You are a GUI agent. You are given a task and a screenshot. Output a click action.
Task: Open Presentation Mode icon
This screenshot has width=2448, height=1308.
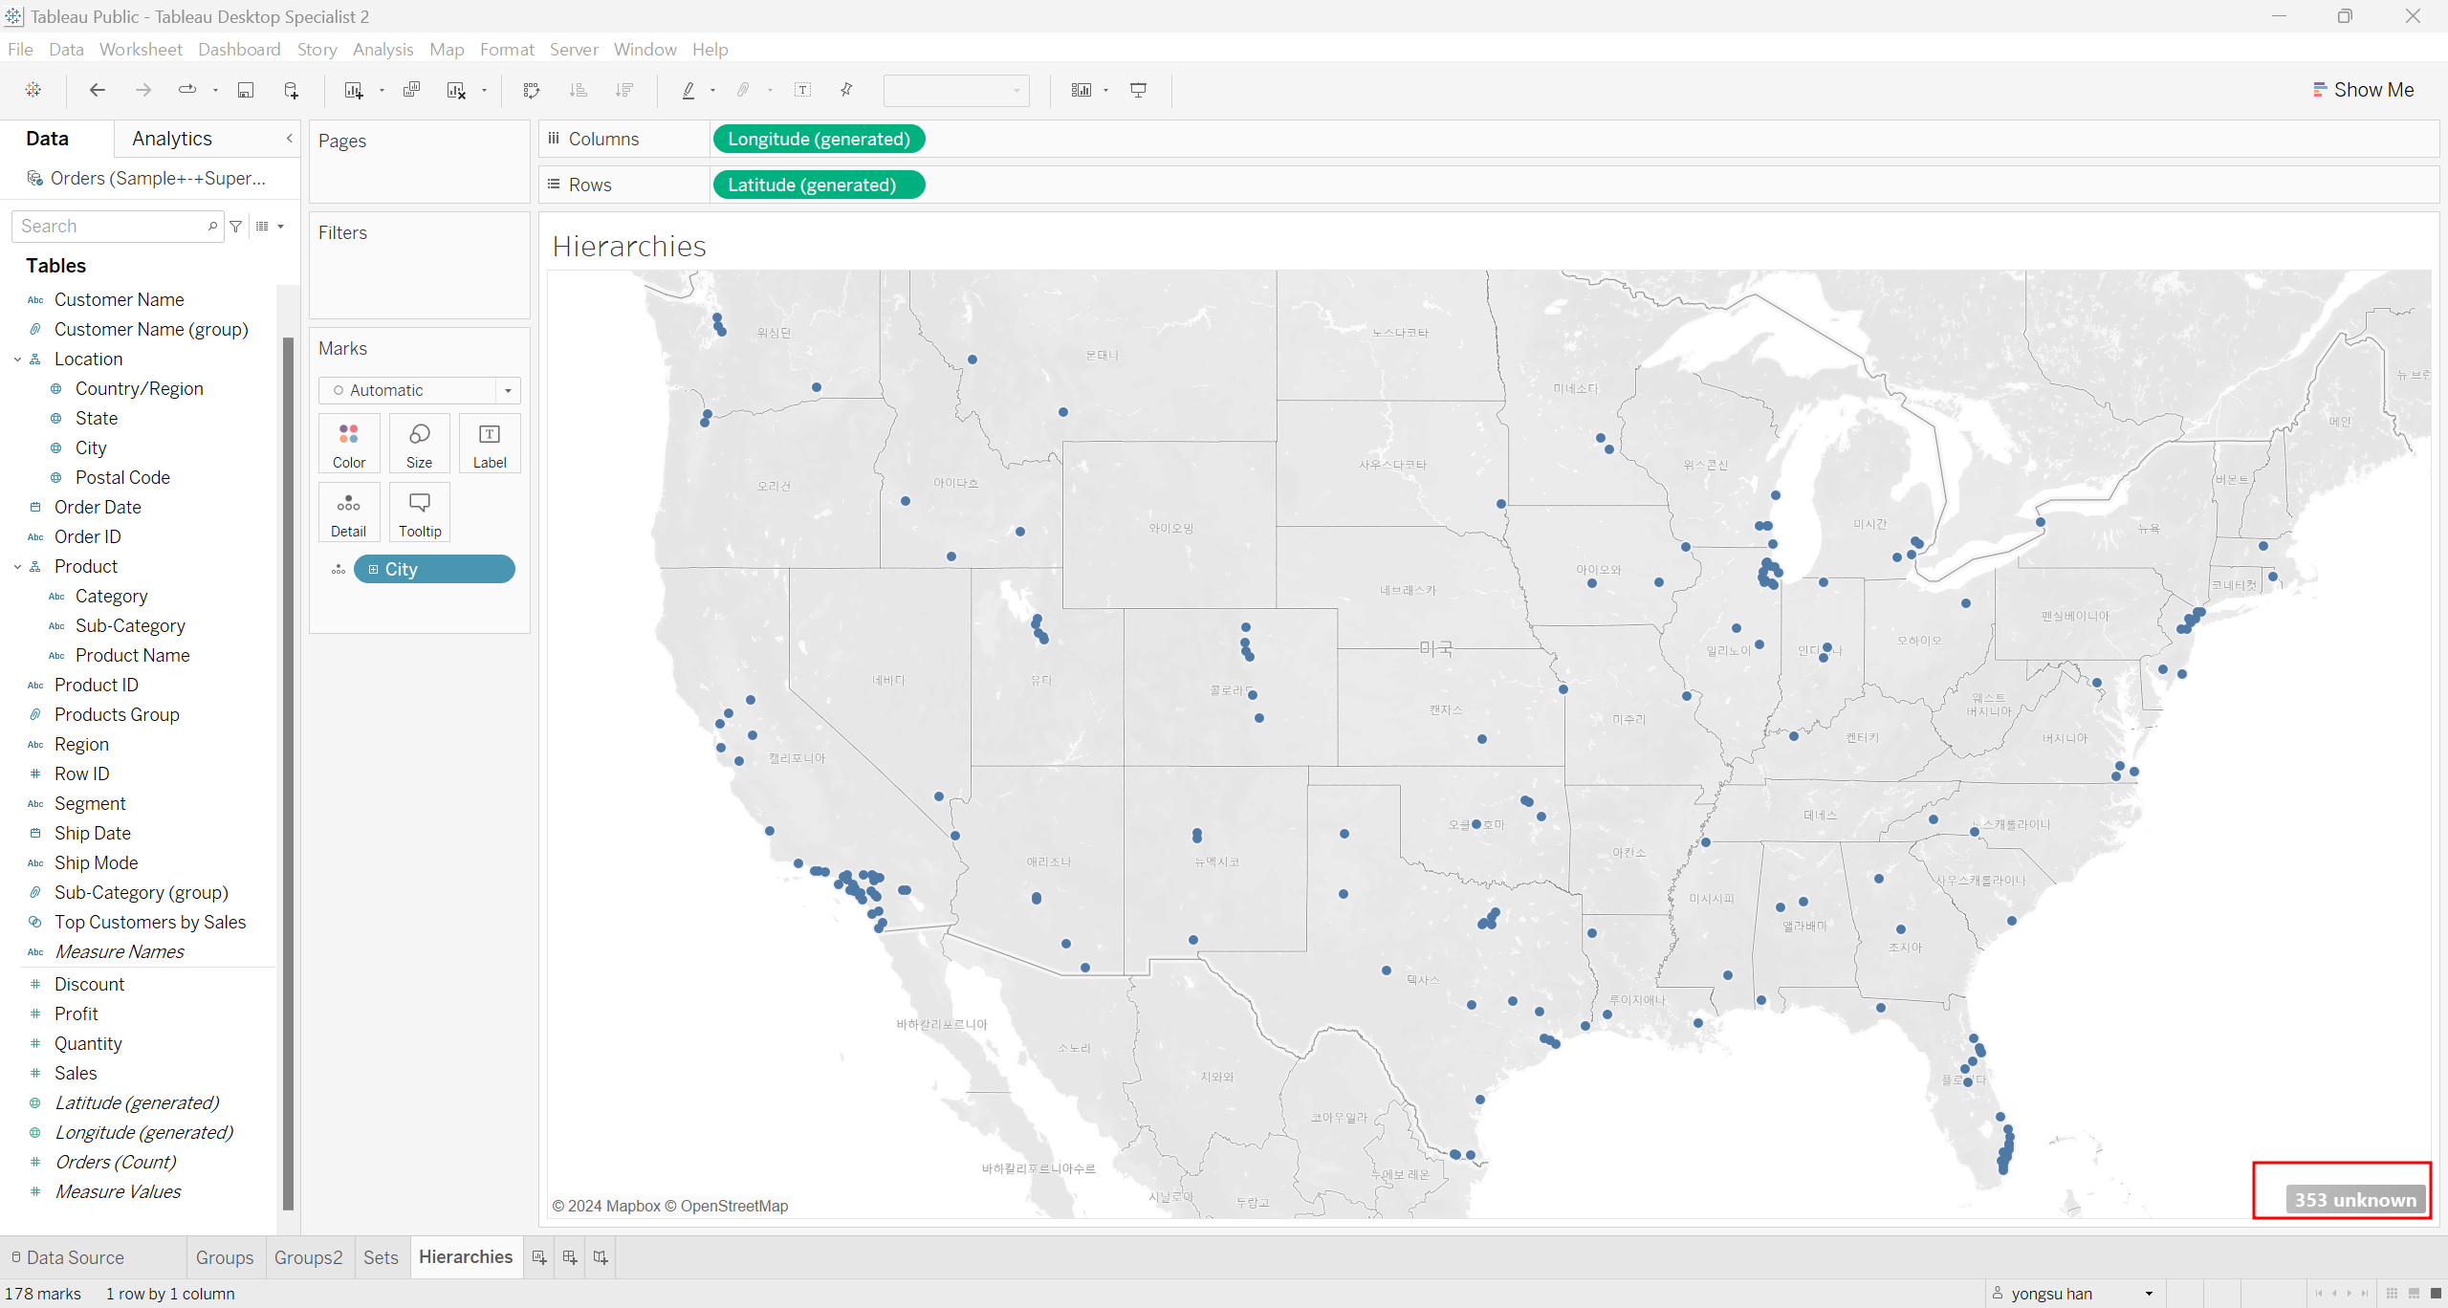click(1138, 90)
